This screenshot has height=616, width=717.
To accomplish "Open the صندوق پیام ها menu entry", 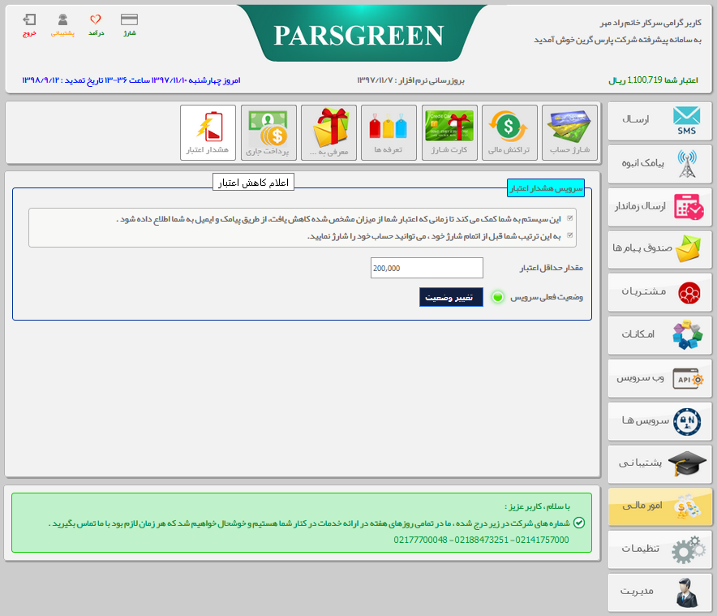I will click(x=659, y=249).
